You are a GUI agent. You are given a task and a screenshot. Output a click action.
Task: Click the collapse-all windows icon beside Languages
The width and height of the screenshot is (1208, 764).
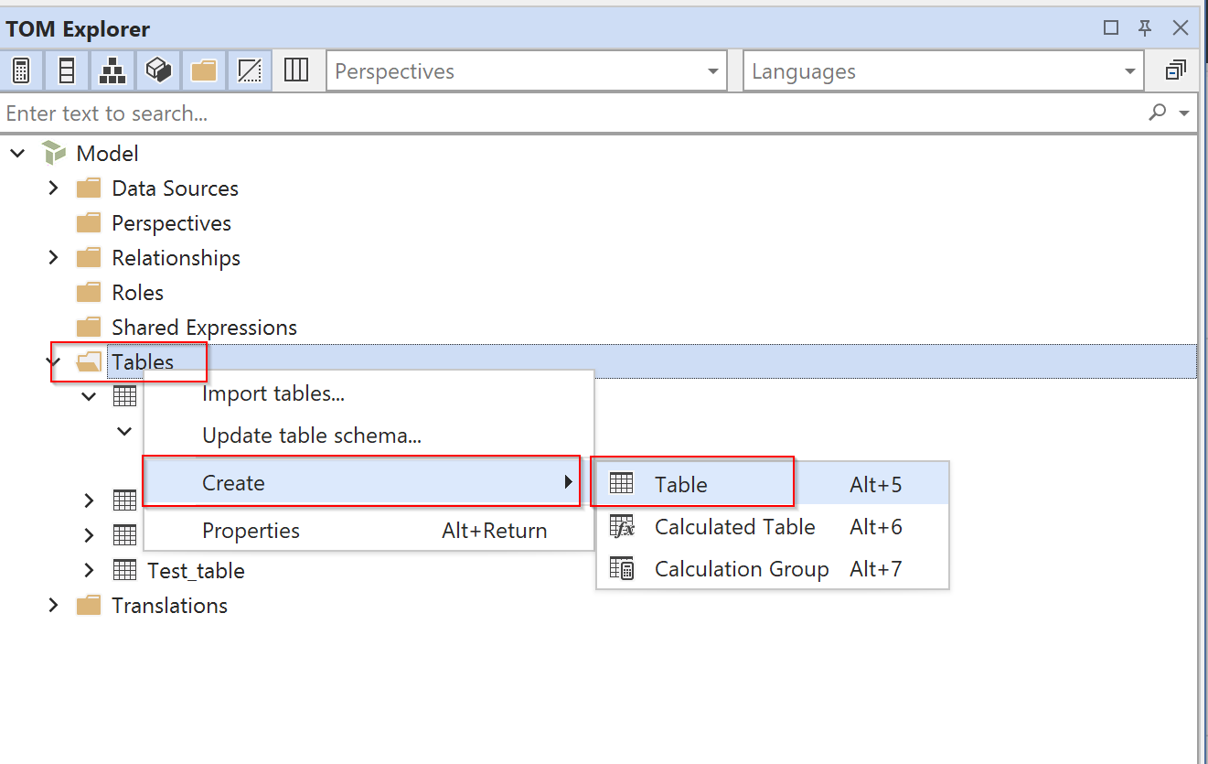tap(1176, 71)
